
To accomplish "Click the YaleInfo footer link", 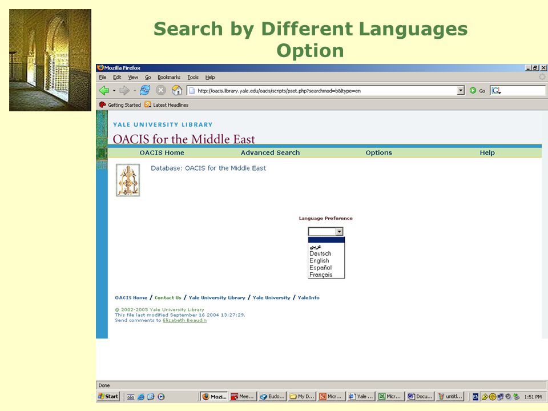I will coord(309,298).
